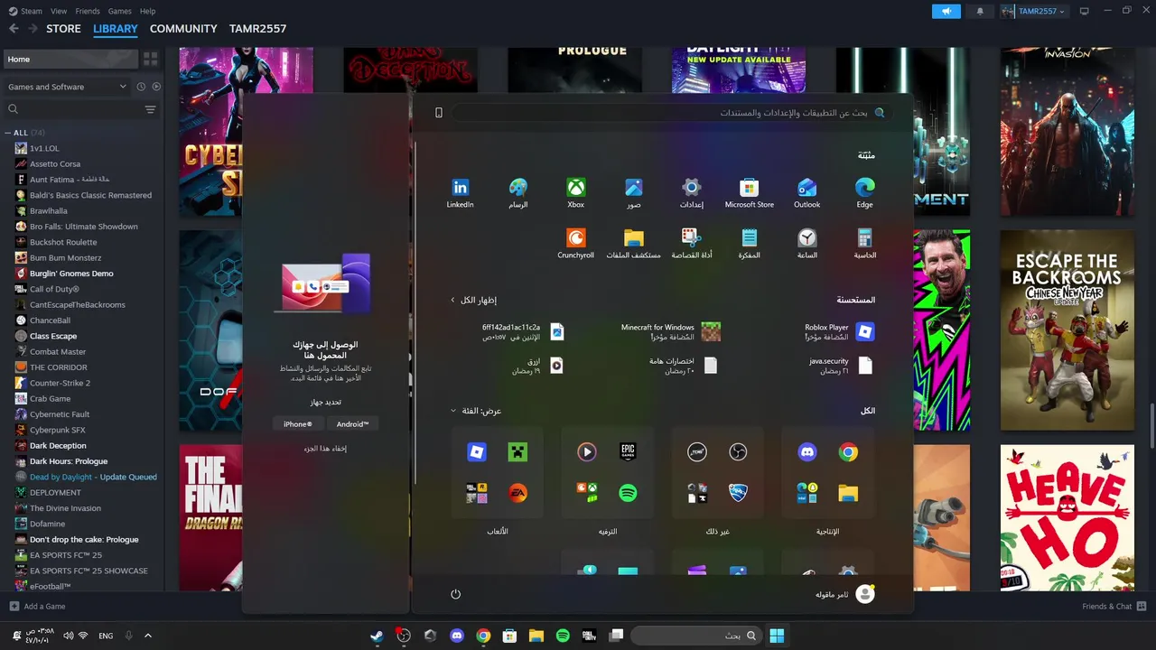The image size is (1156, 650).
Task: Click the Steam announcements megaphone button
Action: [946, 11]
